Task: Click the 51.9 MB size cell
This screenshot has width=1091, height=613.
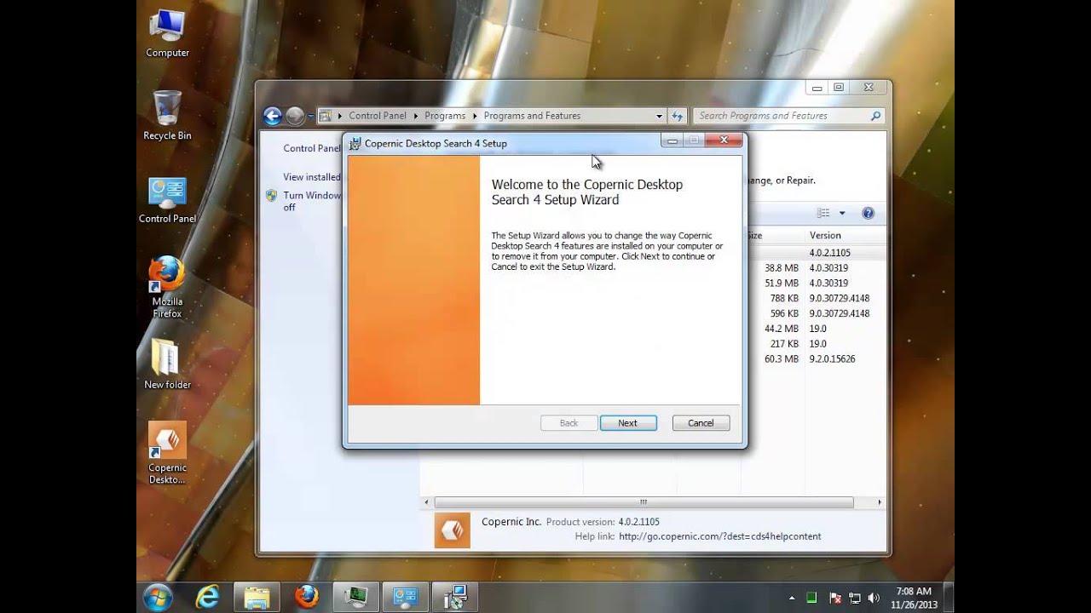Action: point(782,284)
